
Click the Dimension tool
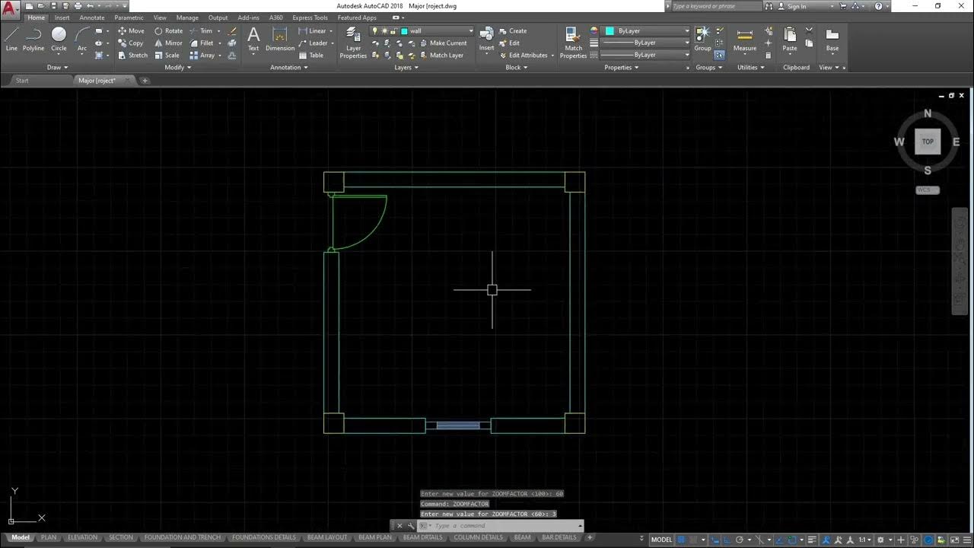[280, 38]
